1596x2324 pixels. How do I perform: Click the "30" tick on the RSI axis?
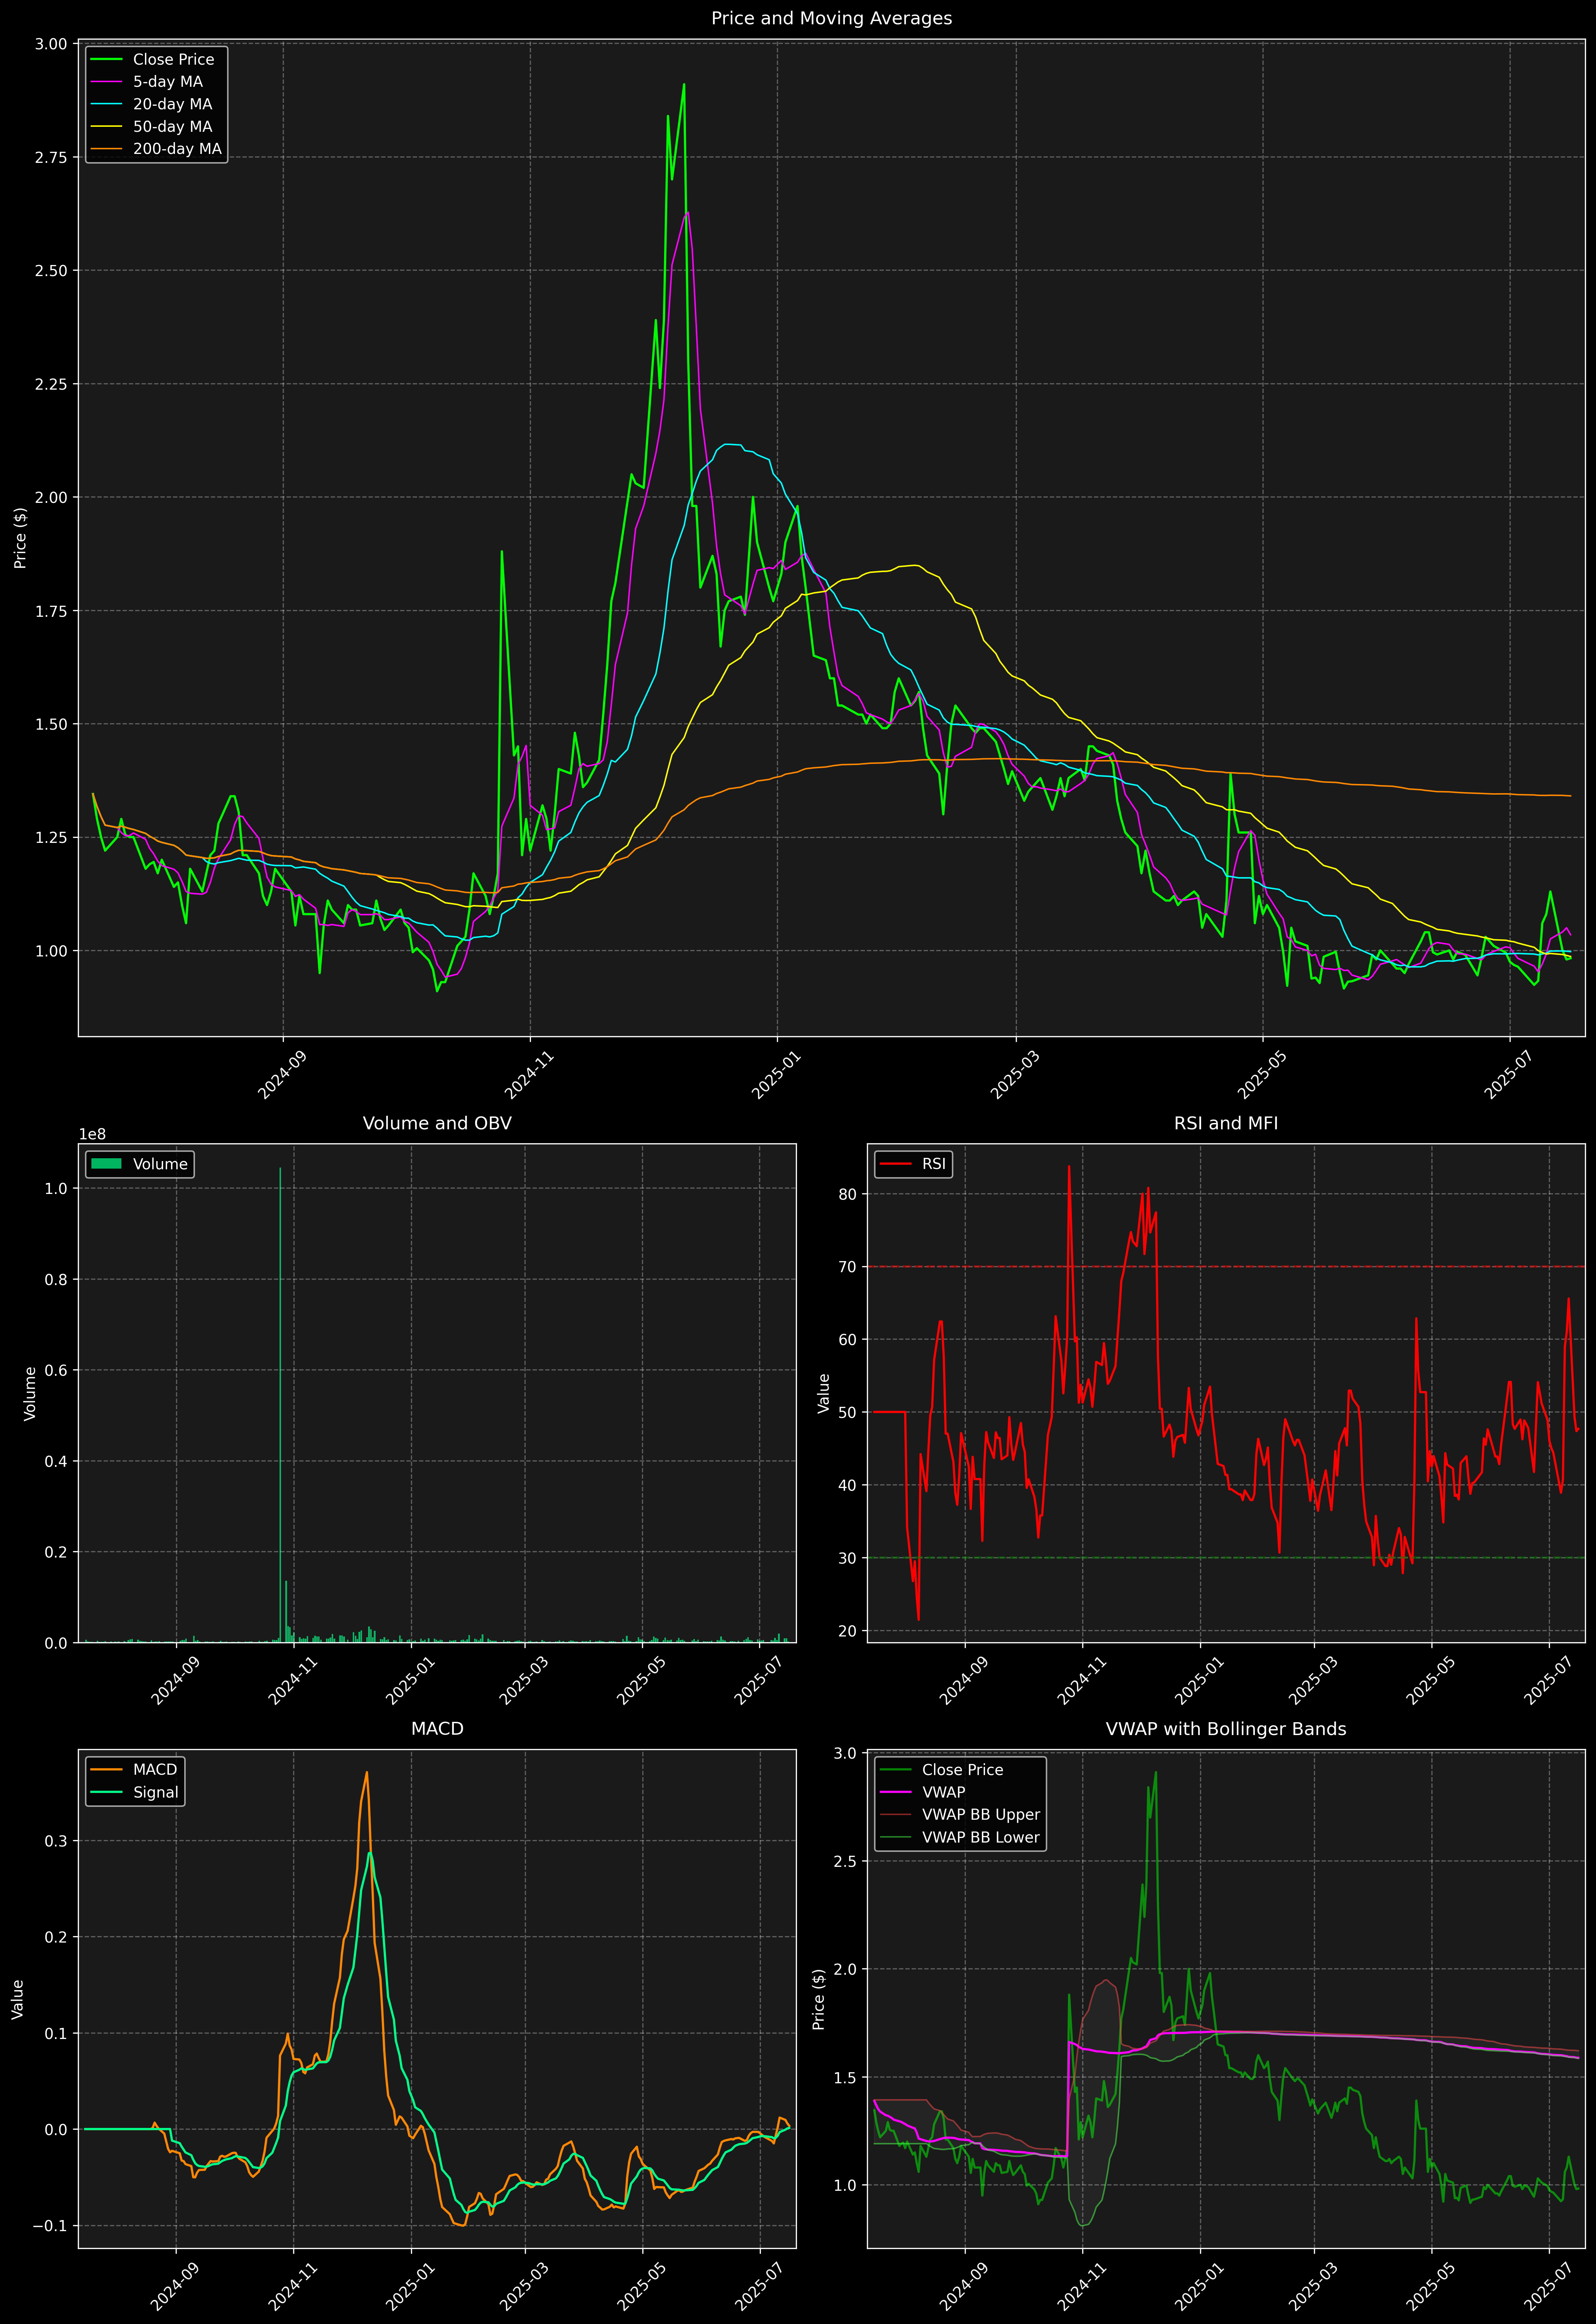[848, 1558]
